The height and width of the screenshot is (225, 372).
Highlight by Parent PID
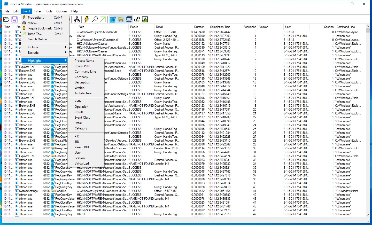pos(86,147)
